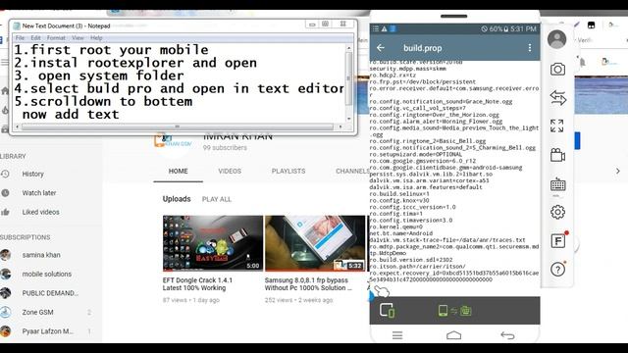Image resolution: width=628 pixels, height=353 pixels.
Task: Click the net.bt.name=Android line
Action: coord(401,233)
